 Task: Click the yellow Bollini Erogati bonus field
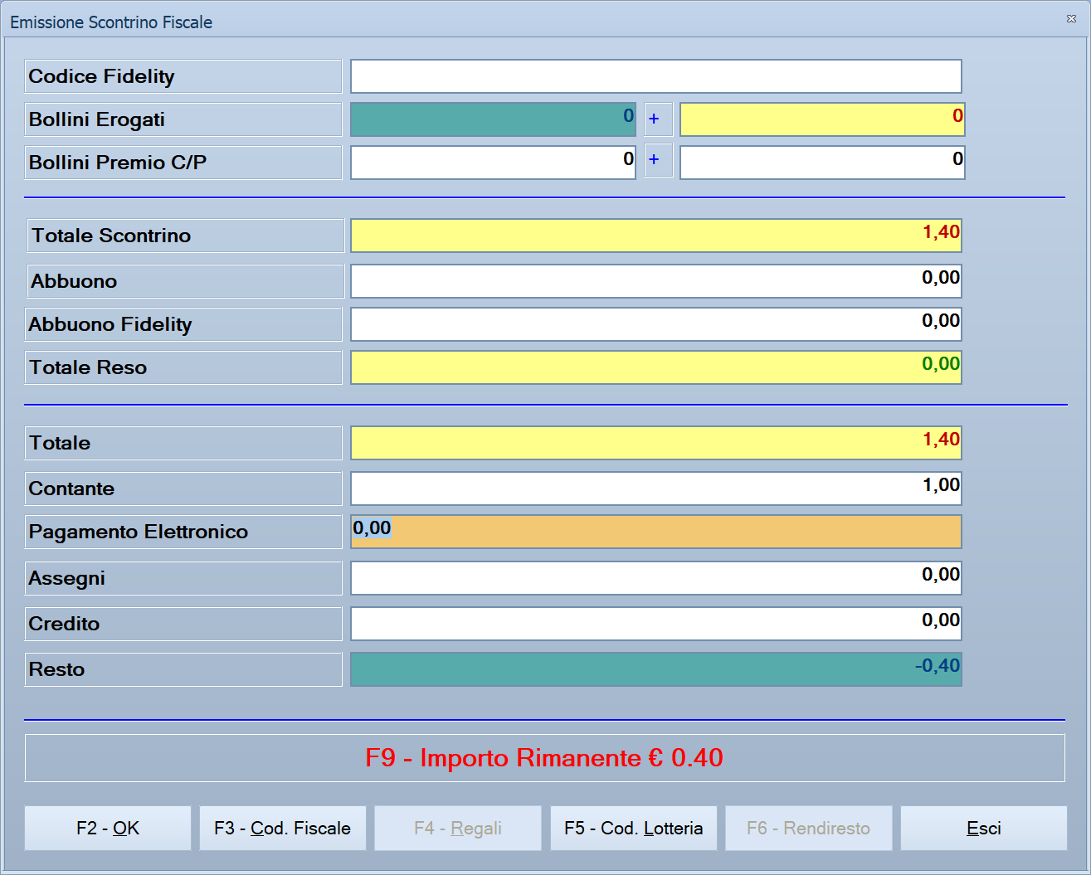pyautogui.click(x=822, y=119)
